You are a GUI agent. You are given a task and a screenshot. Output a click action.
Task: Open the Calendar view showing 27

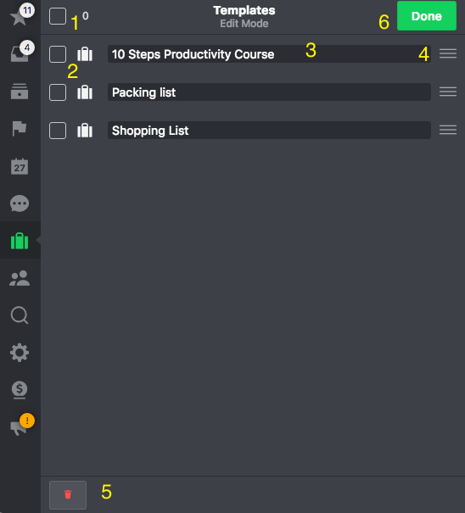(20, 166)
